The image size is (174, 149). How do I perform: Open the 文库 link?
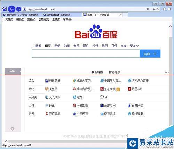(x=124, y=46)
